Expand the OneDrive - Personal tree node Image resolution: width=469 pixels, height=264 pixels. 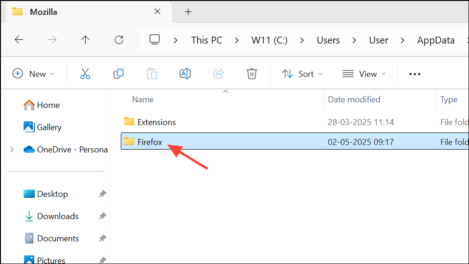click(x=12, y=149)
